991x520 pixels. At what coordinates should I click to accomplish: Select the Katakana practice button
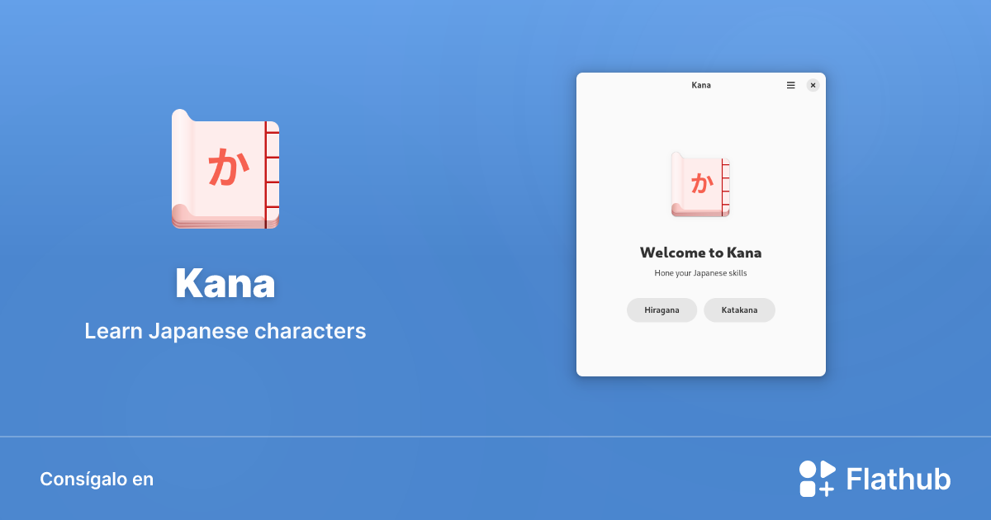(x=739, y=310)
